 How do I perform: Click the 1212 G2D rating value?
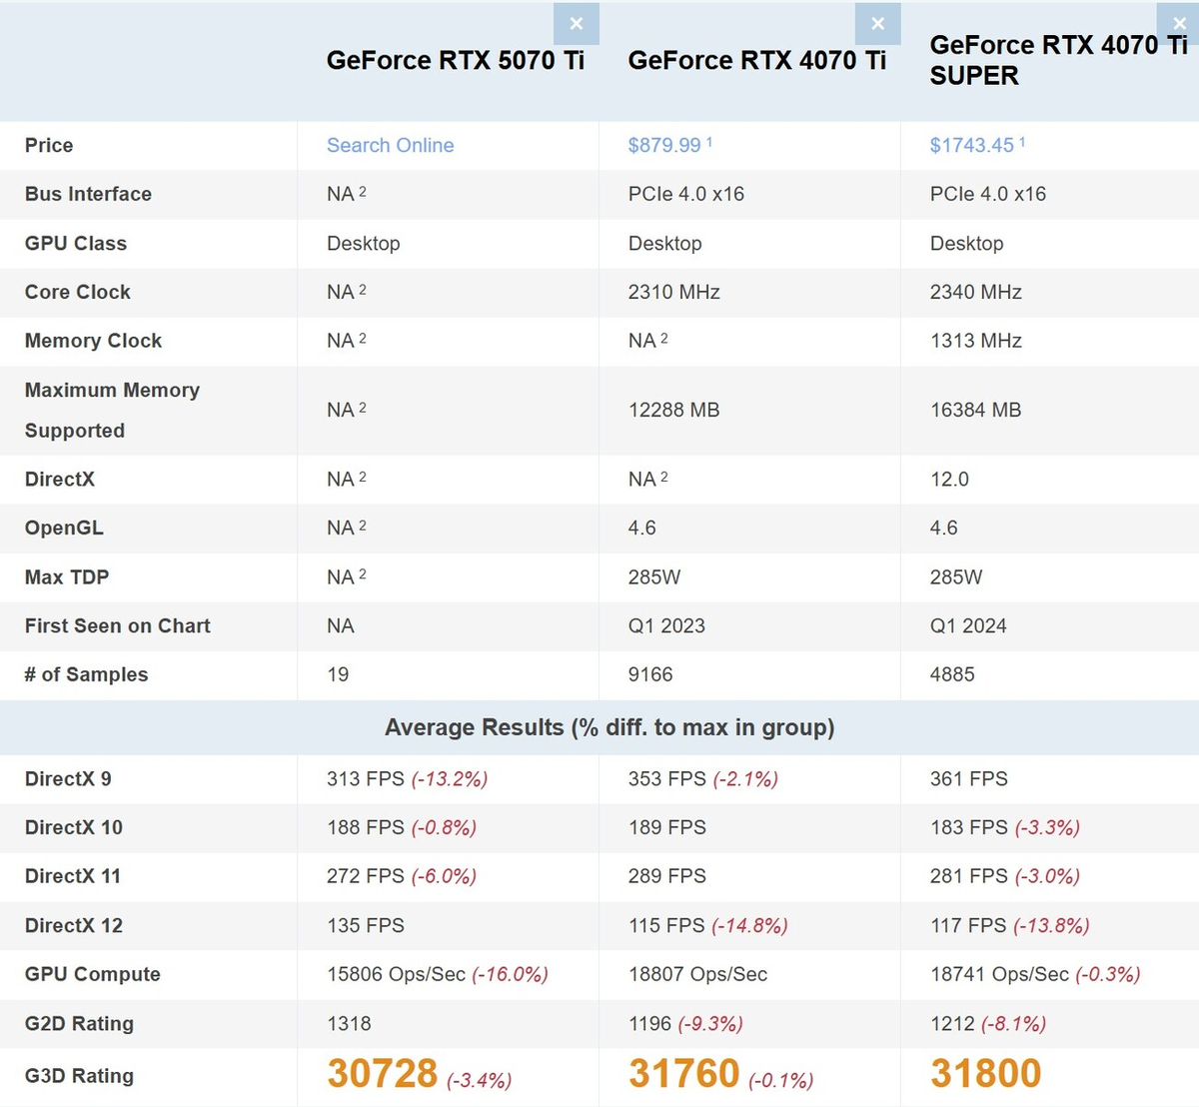pos(952,1023)
